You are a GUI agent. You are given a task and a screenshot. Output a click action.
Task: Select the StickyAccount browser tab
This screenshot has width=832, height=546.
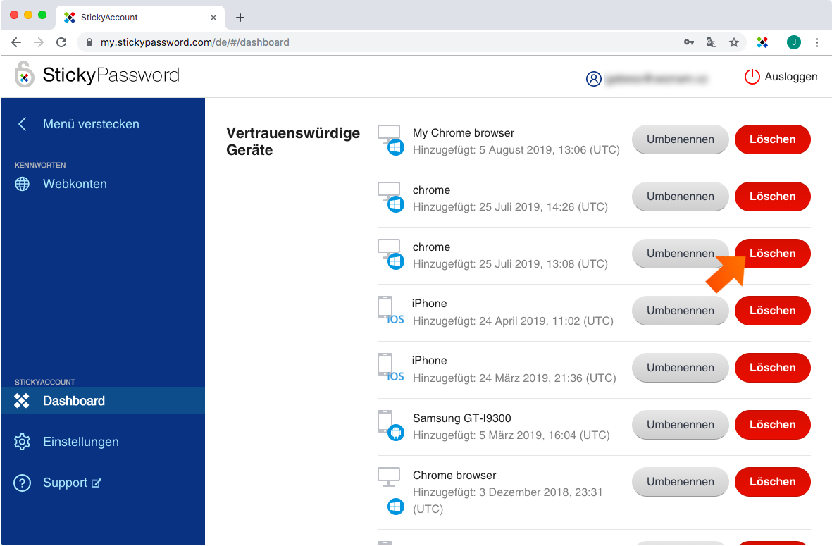140,18
